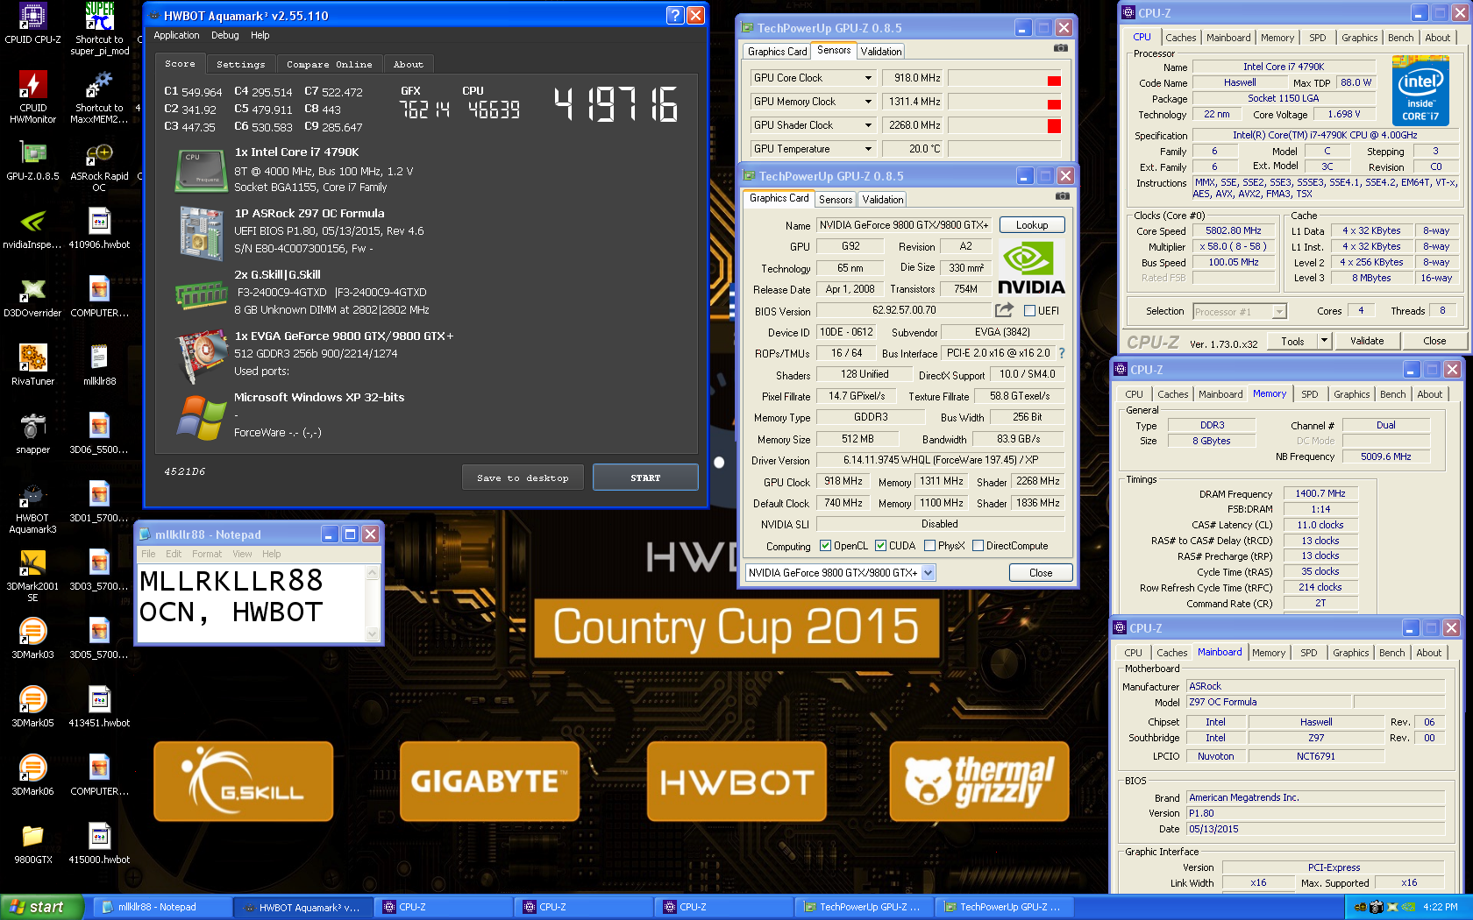Click the GPU-Z Lookup button
Viewport: 1473px width, 920px height.
coord(1032,225)
